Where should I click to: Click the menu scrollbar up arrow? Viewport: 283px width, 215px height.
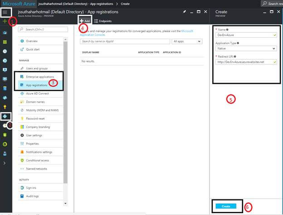(65, 39)
